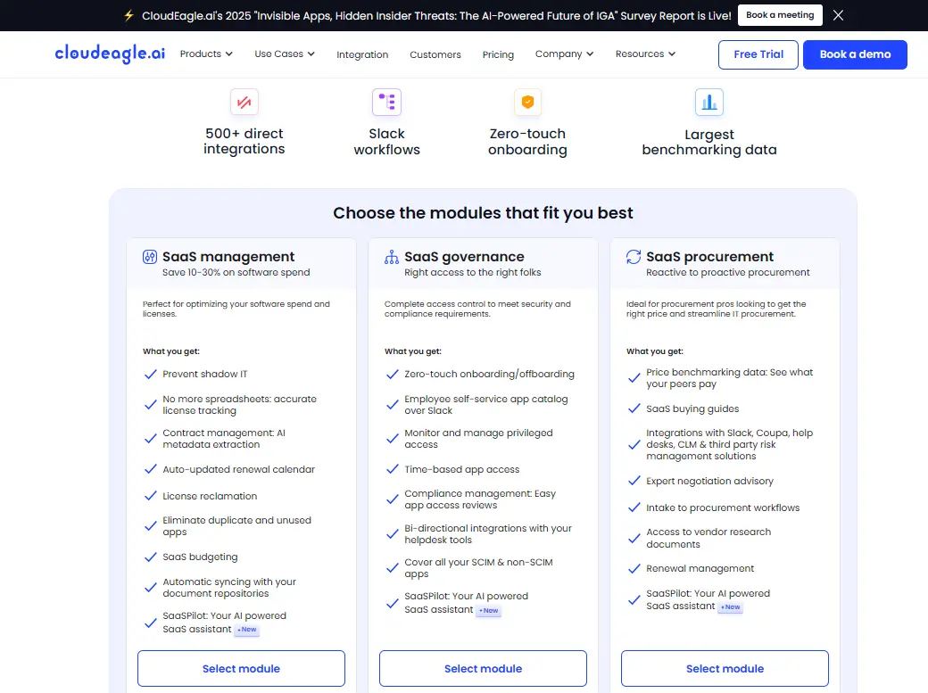The image size is (928, 693).
Task: Click Book a meeting in banner
Action: tap(780, 15)
